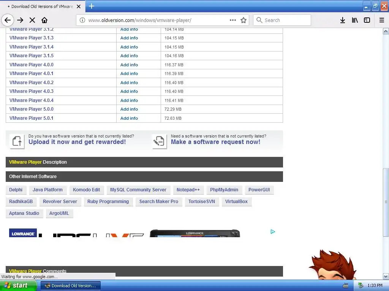Click Add info for VMware Player 3.1.3
Image resolution: width=389 pixels, height=291 pixels.
coord(129,38)
